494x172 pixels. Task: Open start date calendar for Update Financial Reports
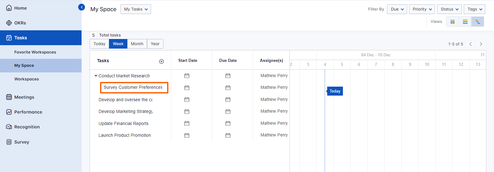click(187, 123)
